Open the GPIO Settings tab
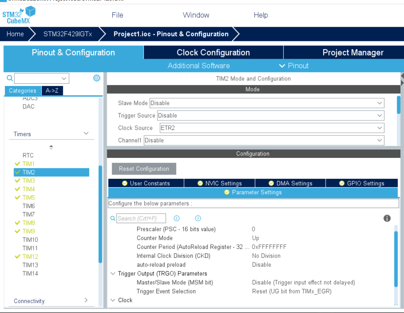The width and height of the screenshot is (404, 313). pyautogui.click(x=362, y=183)
